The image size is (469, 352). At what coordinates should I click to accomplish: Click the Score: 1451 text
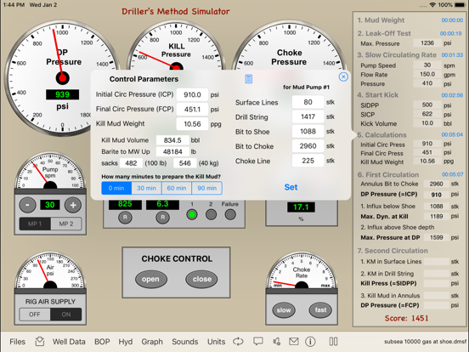click(x=406, y=318)
